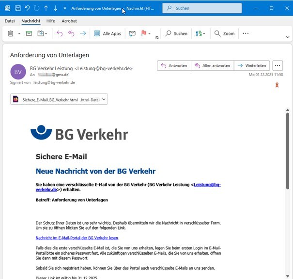Open the translate dropdown in ribbon
The width and height of the screenshot is (293, 279).
(200, 33)
